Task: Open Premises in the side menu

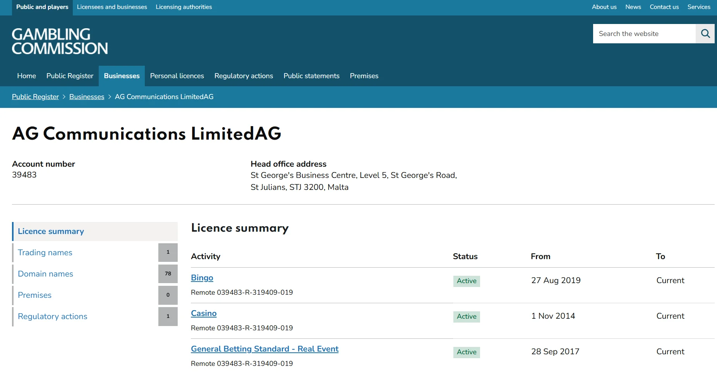Action: pos(95,295)
